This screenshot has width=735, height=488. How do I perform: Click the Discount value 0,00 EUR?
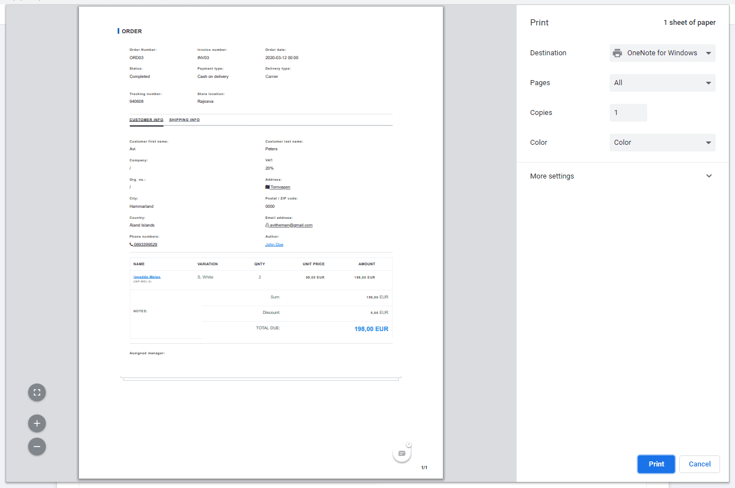[379, 312]
